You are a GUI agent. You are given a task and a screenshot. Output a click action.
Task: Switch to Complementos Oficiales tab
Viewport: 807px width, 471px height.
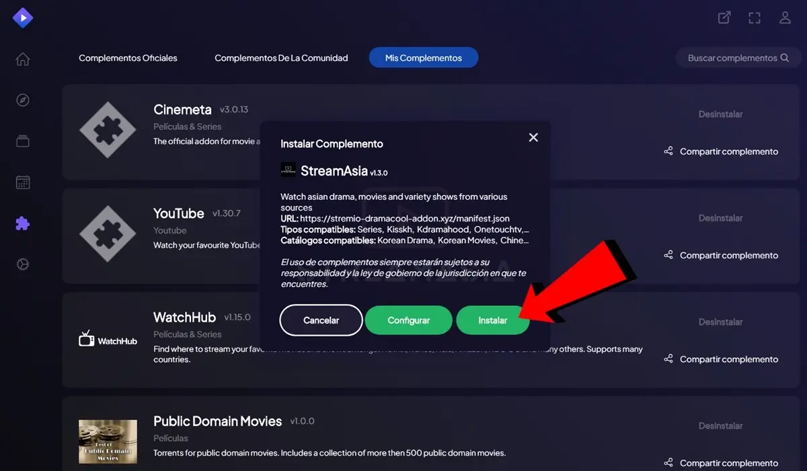click(128, 58)
